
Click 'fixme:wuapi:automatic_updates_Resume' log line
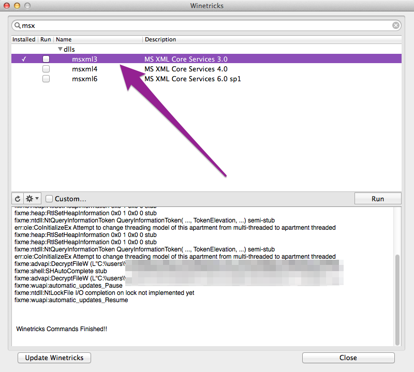point(71,300)
